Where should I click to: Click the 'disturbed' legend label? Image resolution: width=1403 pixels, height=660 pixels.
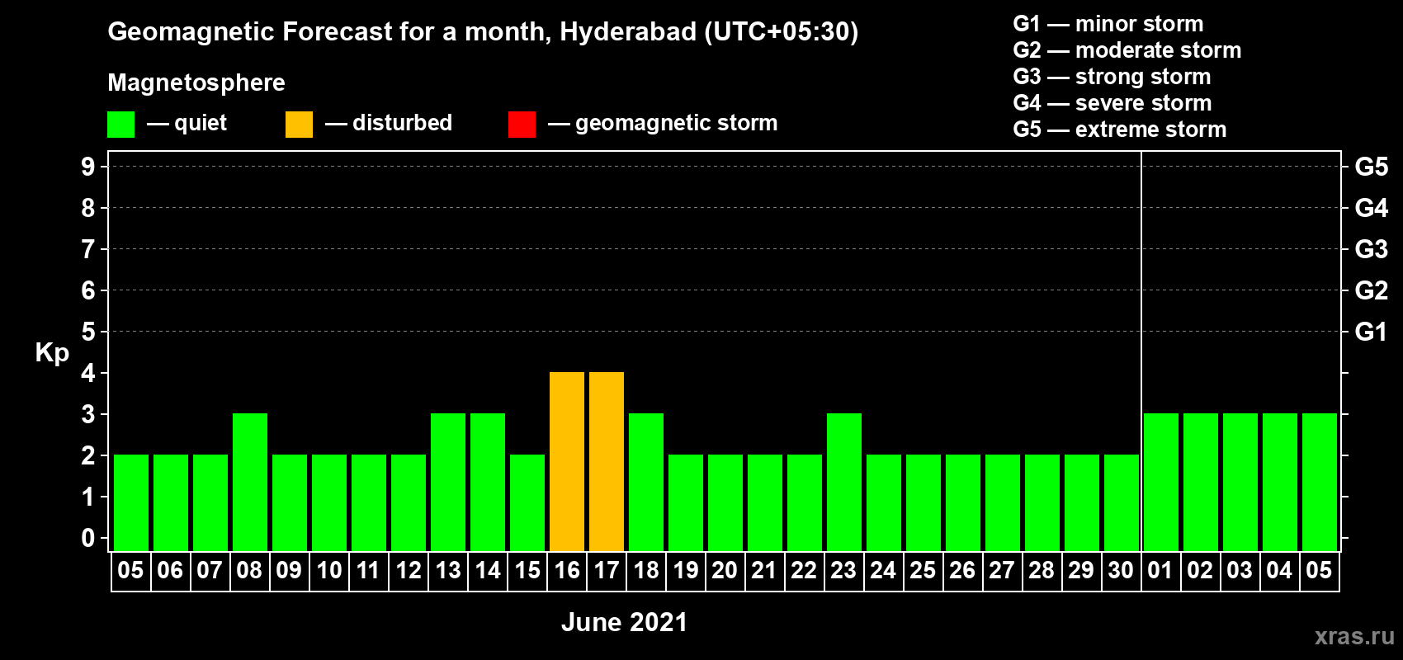pos(403,123)
